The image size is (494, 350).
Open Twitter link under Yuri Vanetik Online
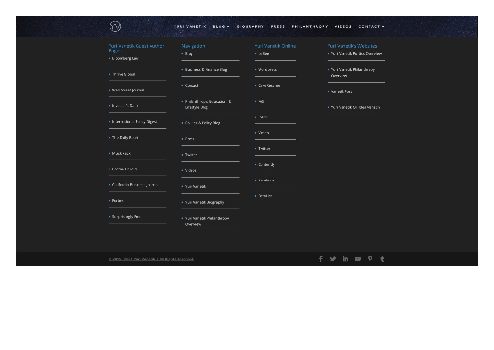(x=264, y=149)
